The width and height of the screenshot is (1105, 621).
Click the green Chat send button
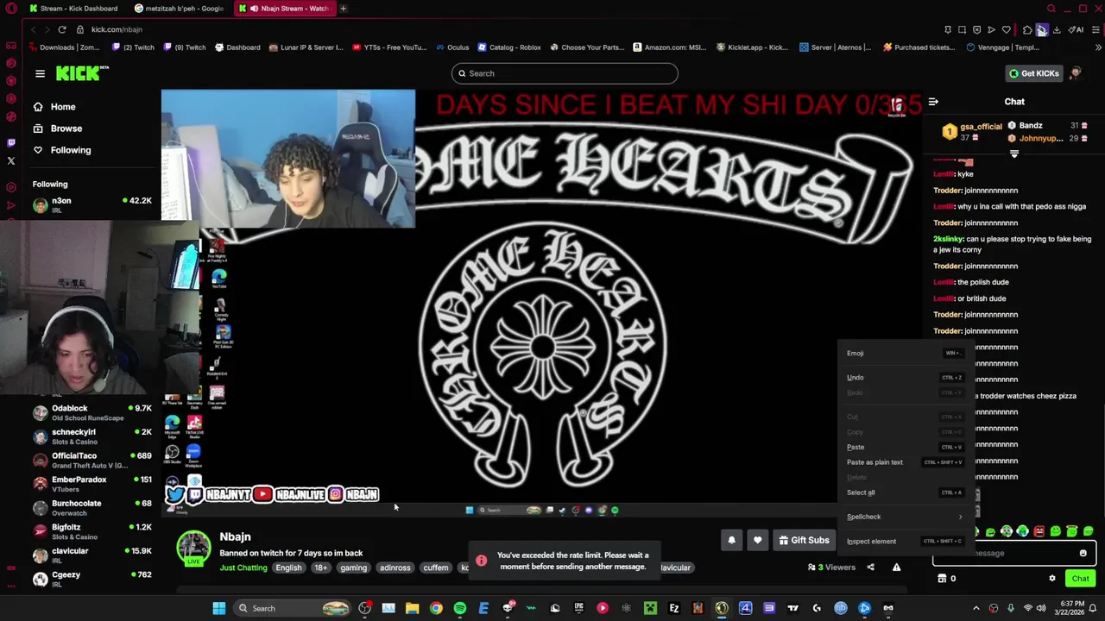[x=1080, y=579]
